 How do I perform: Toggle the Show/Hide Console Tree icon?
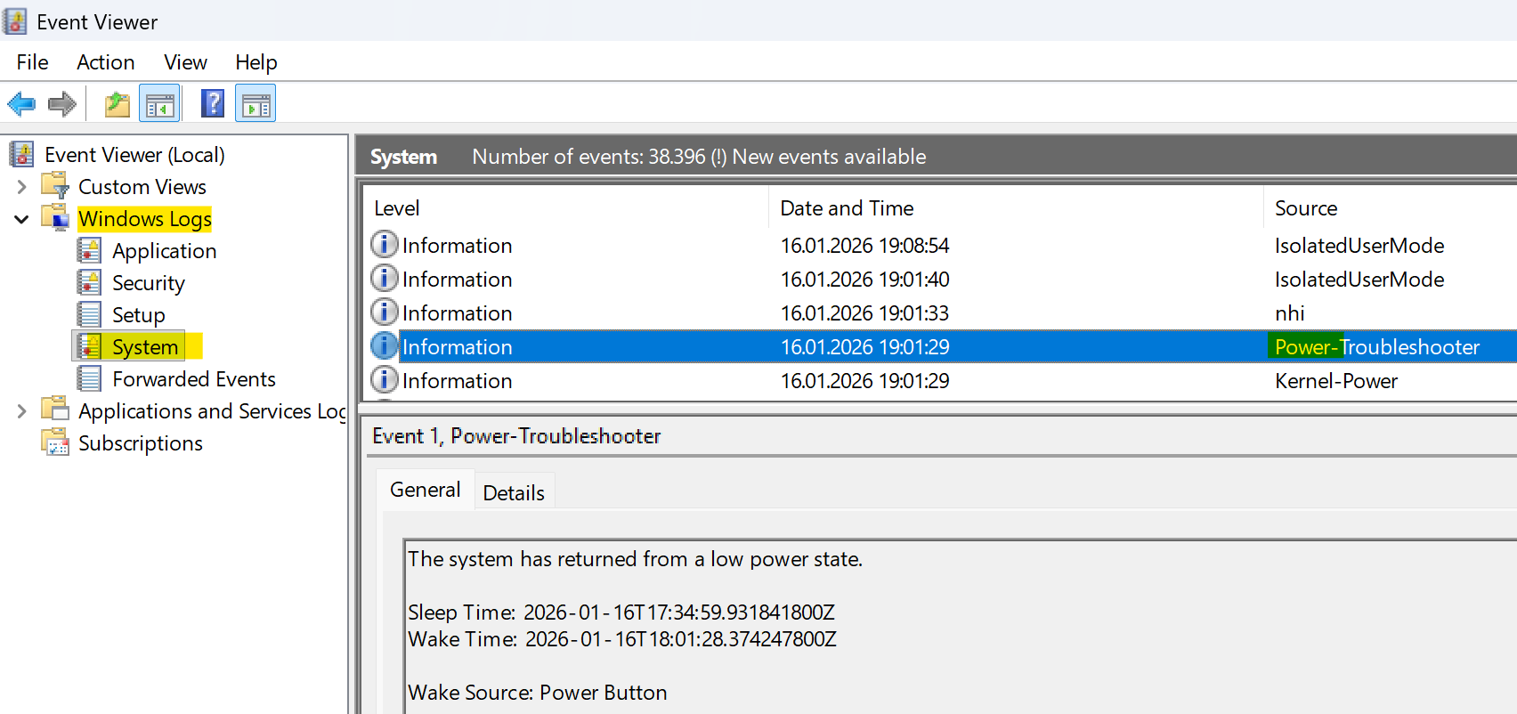point(160,104)
